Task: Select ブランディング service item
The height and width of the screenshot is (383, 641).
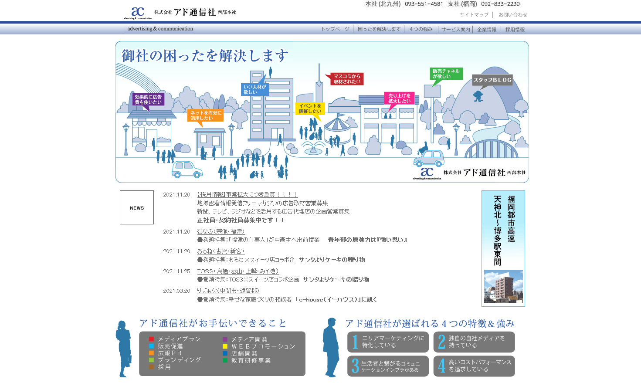Action: click(x=175, y=360)
